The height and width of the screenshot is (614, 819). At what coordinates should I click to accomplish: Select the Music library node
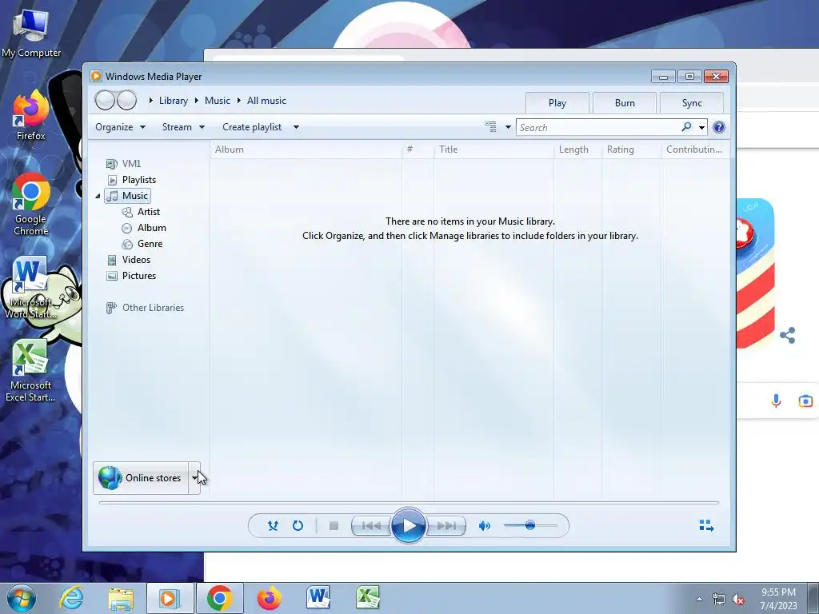127,196
